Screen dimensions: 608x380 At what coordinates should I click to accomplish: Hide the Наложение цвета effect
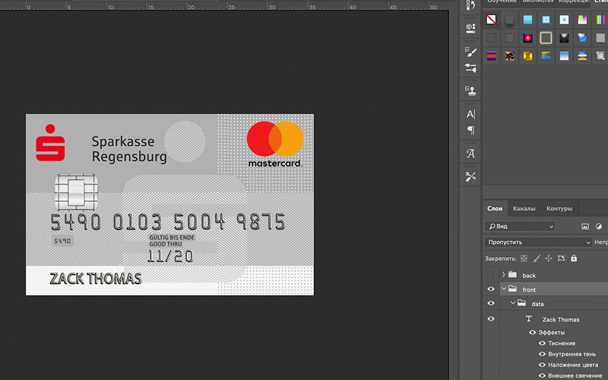[x=542, y=365]
